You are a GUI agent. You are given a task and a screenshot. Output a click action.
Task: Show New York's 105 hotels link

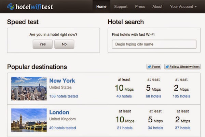(x=181, y=96)
